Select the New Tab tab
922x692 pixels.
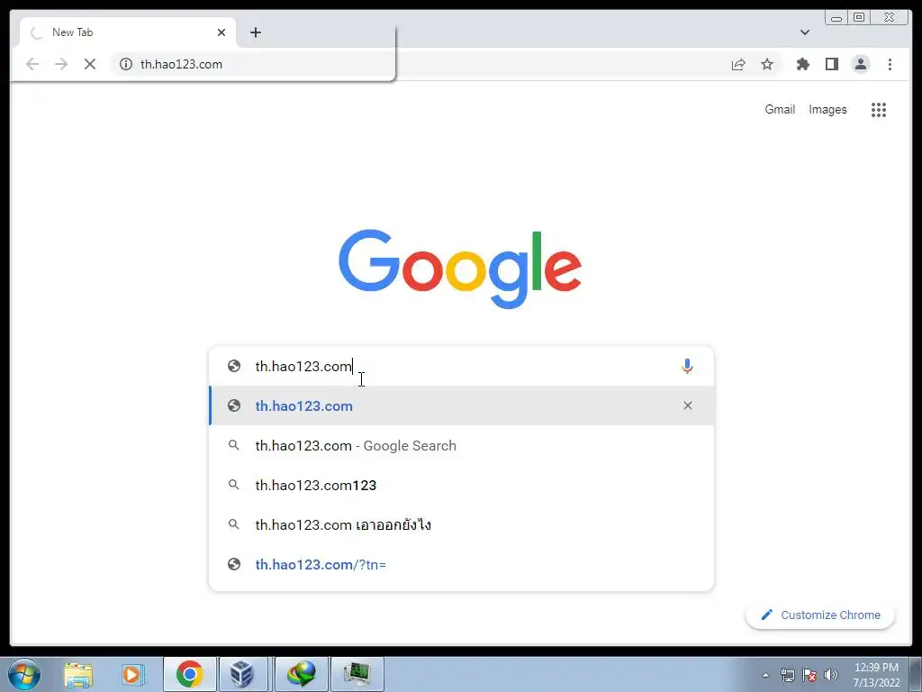pyautogui.click(x=128, y=32)
